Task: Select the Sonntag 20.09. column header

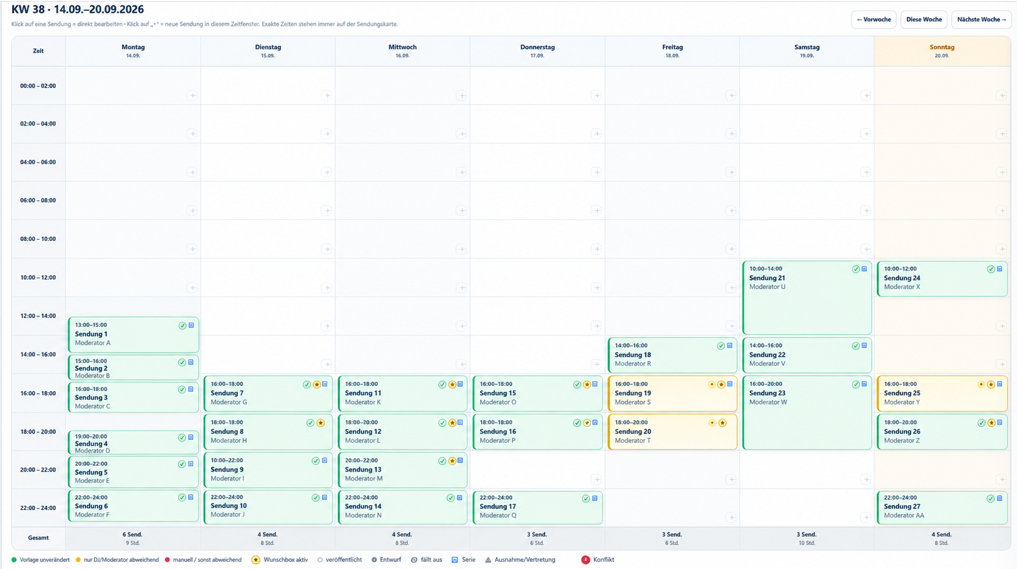Action: click(x=942, y=51)
